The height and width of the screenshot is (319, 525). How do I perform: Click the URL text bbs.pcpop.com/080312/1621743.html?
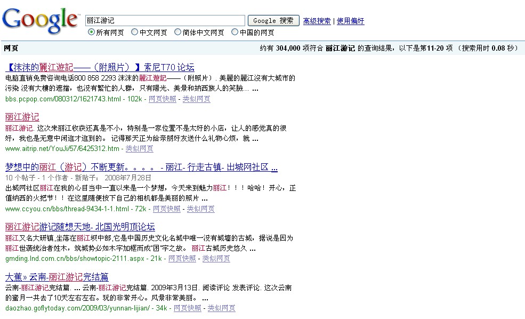click(x=63, y=99)
